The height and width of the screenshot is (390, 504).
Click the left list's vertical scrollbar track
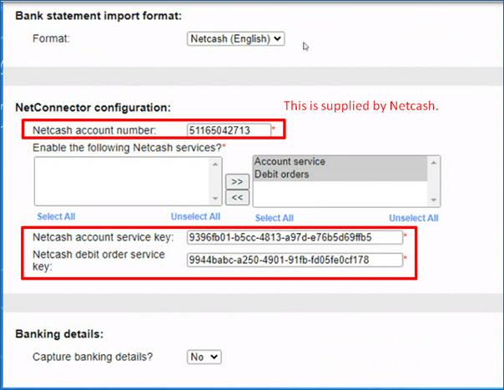click(x=217, y=180)
